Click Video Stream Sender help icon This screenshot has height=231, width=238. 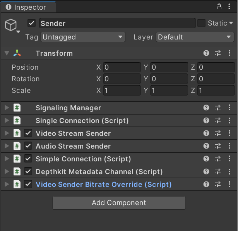(206, 133)
